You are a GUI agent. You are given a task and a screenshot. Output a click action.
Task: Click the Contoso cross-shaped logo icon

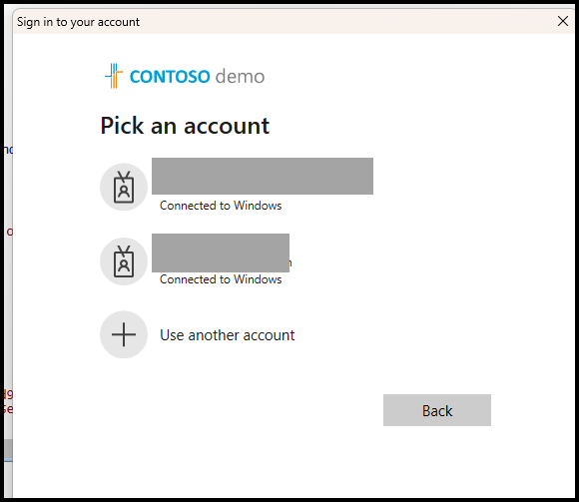(114, 76)
